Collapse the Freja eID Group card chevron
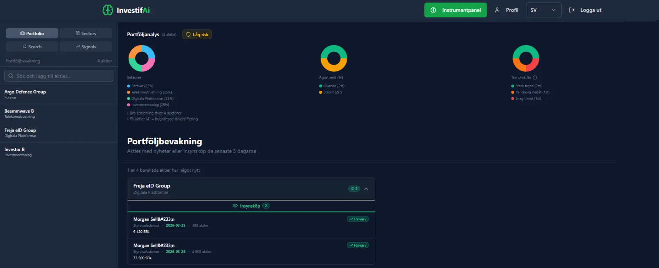Screen dimensions: 659x268 pyautogui.click(x=366, y=189)
